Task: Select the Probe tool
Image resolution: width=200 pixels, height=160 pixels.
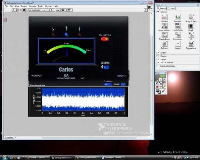Action: click(x=161, y=87)
